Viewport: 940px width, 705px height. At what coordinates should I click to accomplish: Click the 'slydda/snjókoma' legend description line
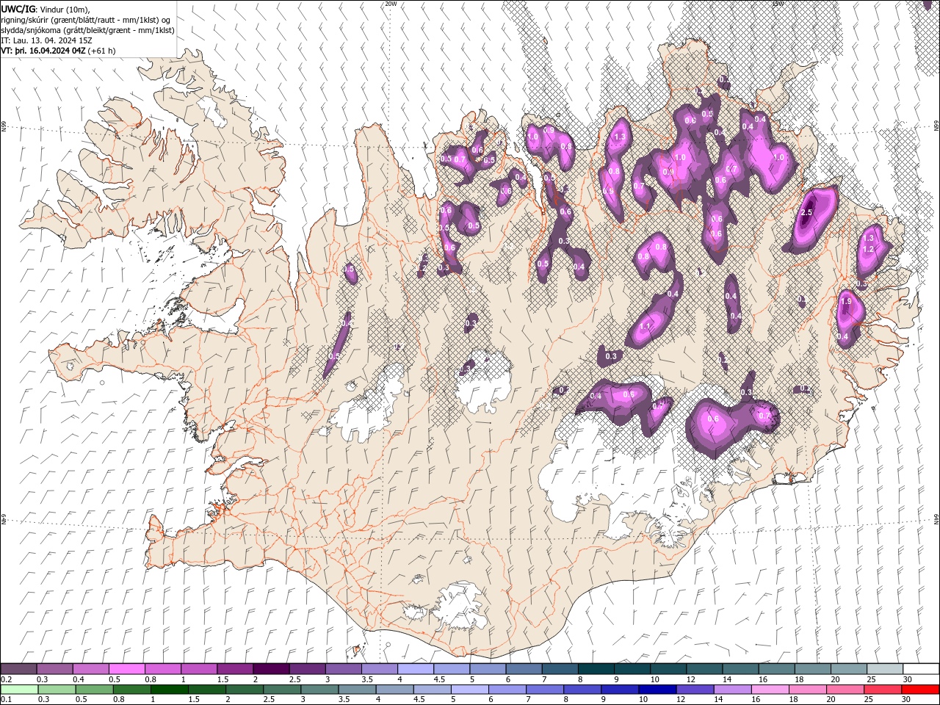coord(88,30)
